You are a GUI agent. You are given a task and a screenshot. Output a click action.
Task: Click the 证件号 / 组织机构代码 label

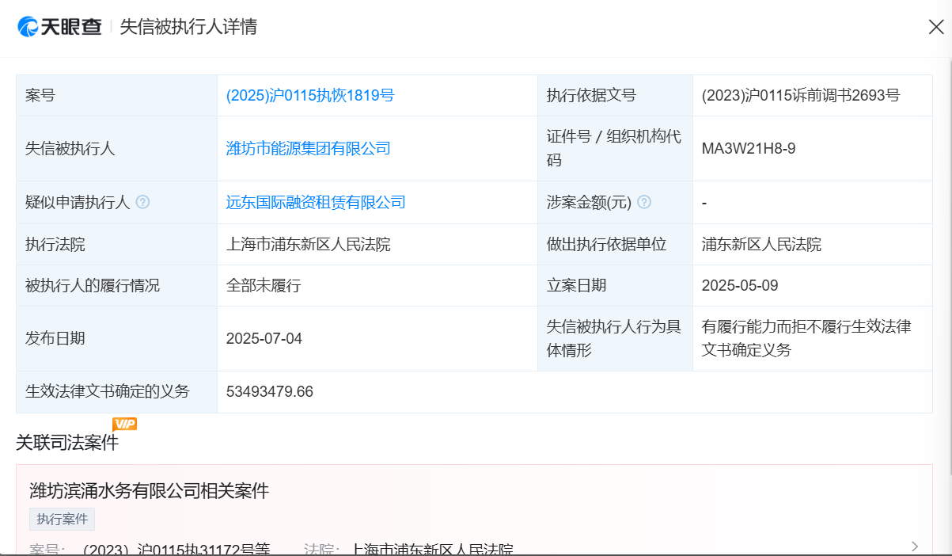[x=614, y=148]
